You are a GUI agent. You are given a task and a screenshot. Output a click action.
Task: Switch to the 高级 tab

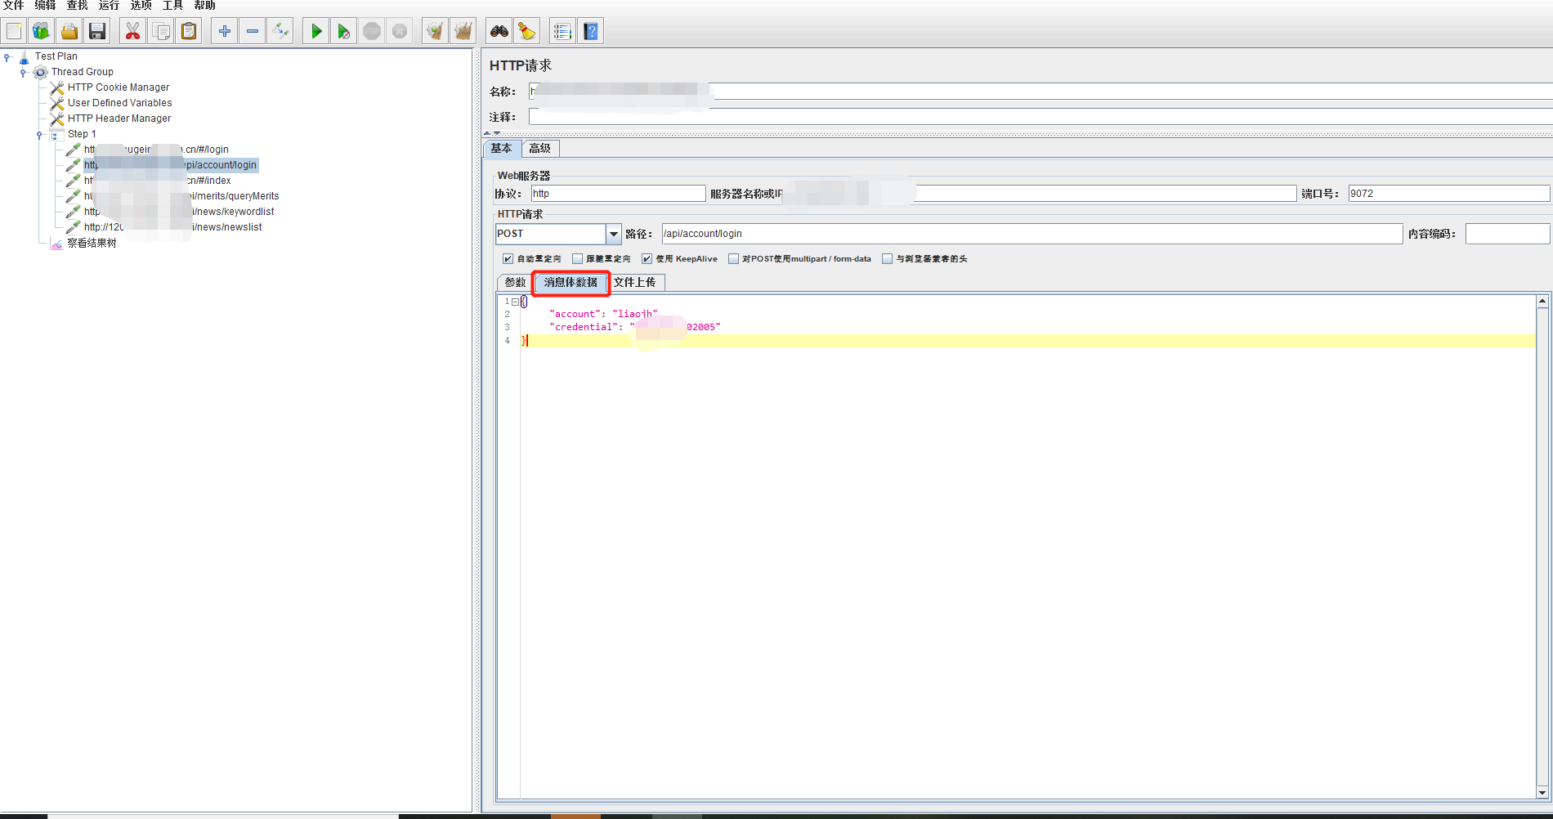pyautogui.click(x=539, y=148)
